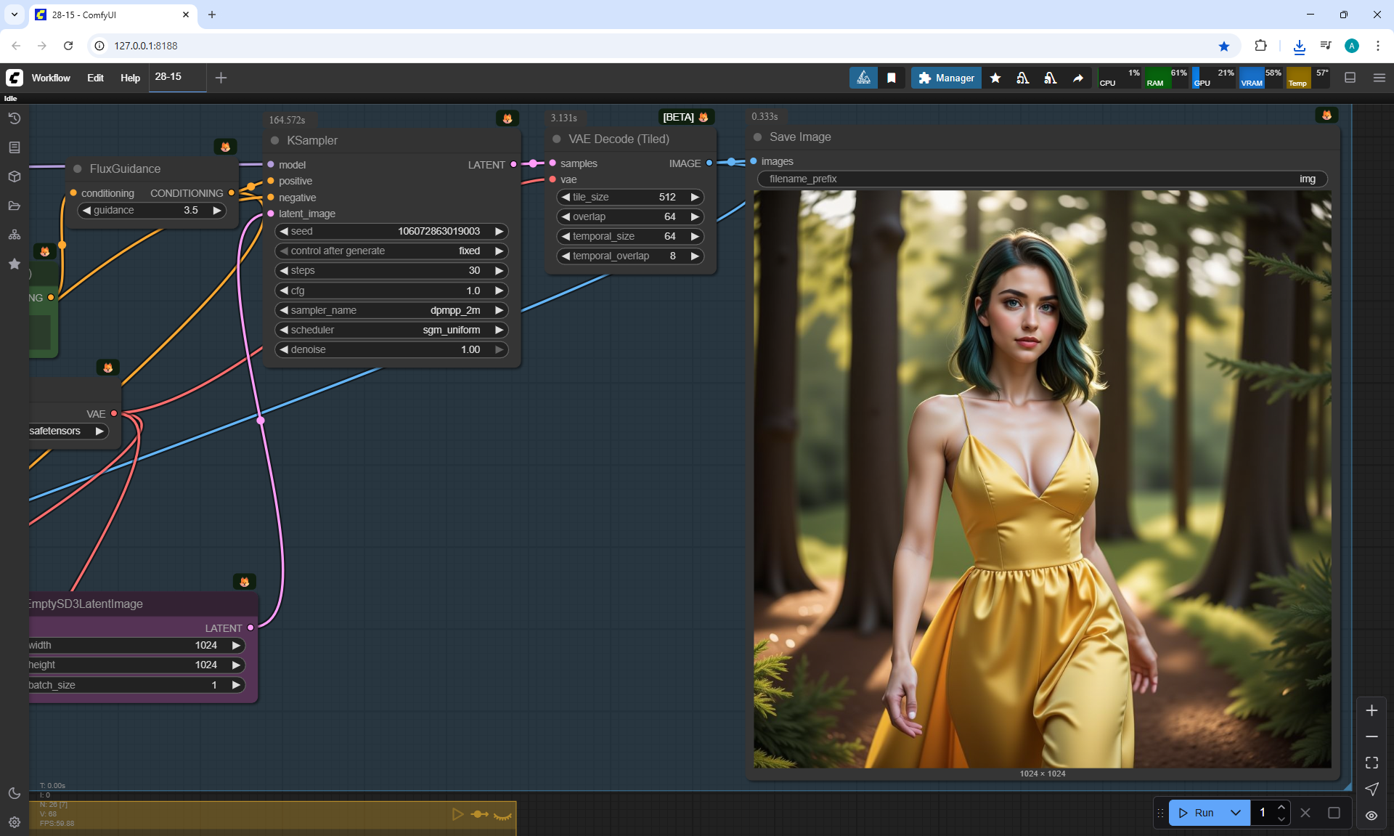Click the share arrow icon in toolbar

click(1078, 78)
